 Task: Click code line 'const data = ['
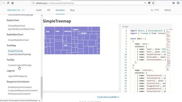tap(138, 39)
